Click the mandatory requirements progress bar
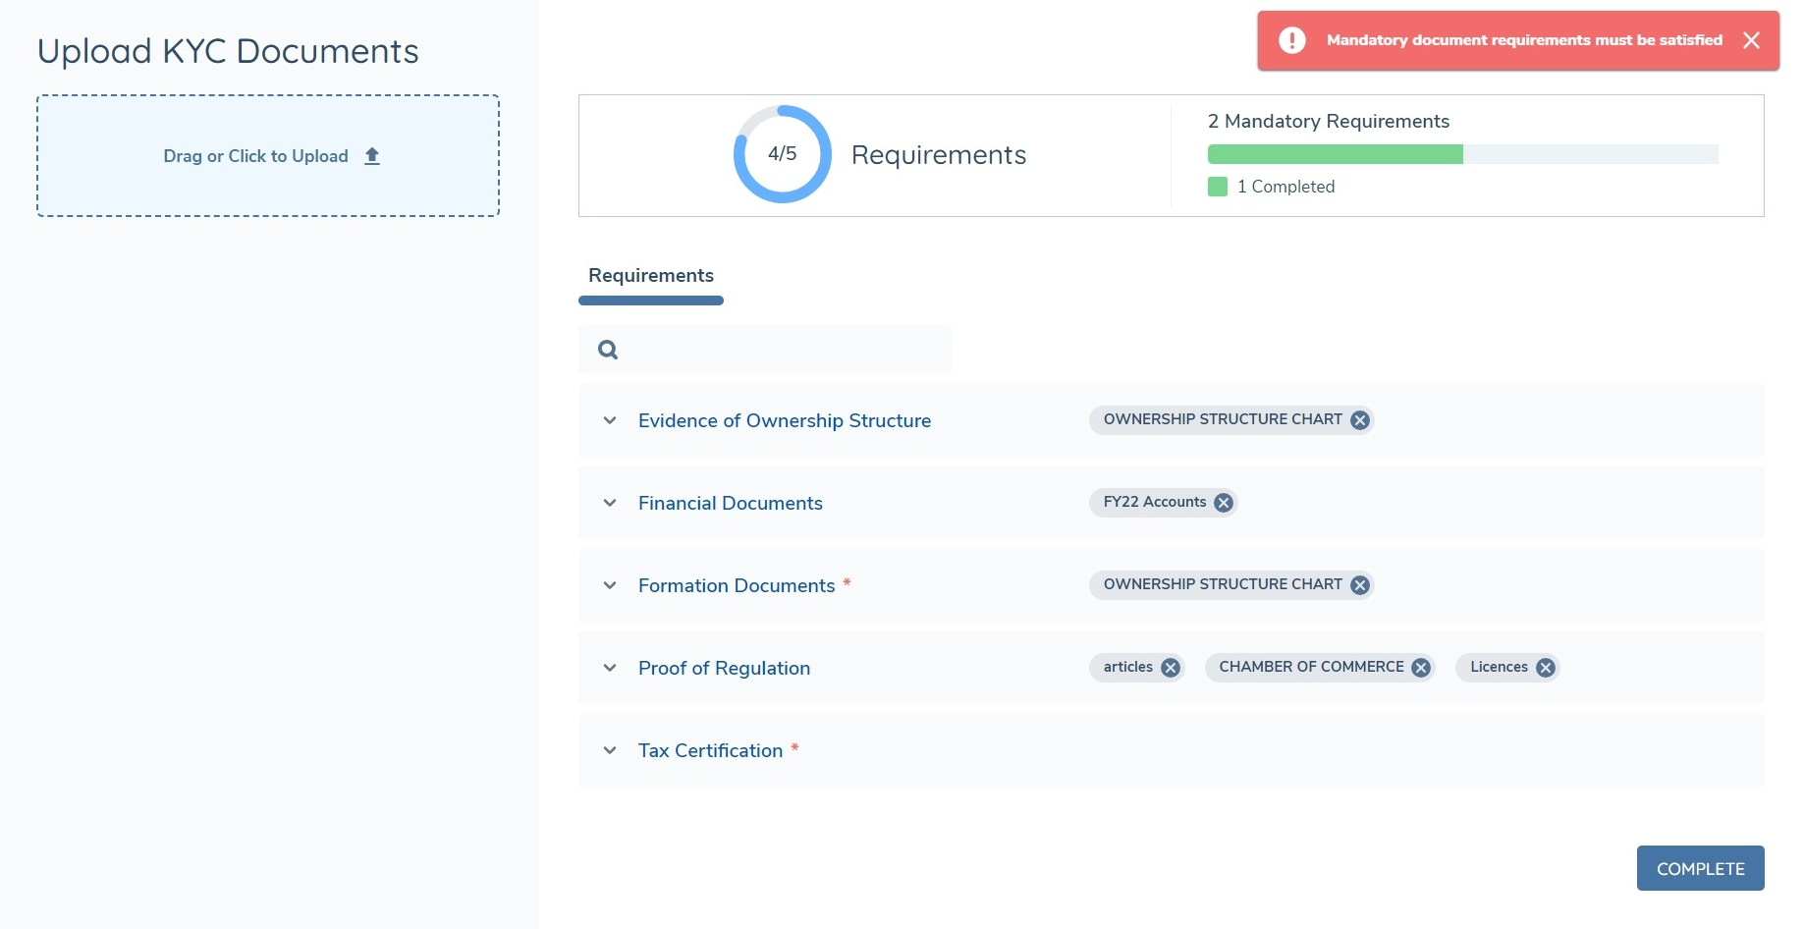The width and height of the screenshot is (1804, 929). tap(1461, 154)
